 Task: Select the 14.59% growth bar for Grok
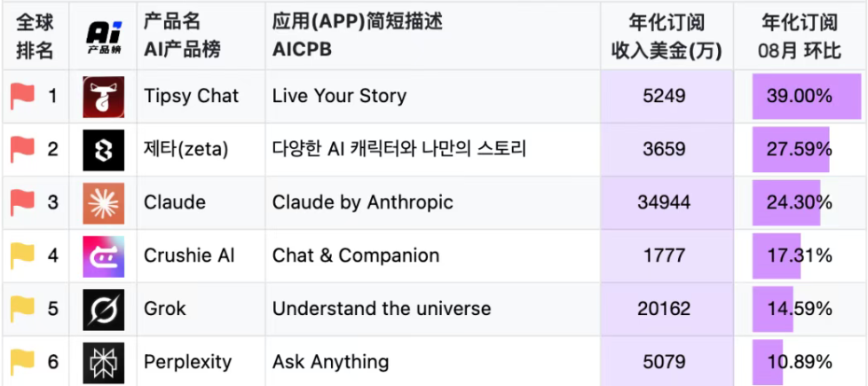pyautogui.click(x=773, y=310)
